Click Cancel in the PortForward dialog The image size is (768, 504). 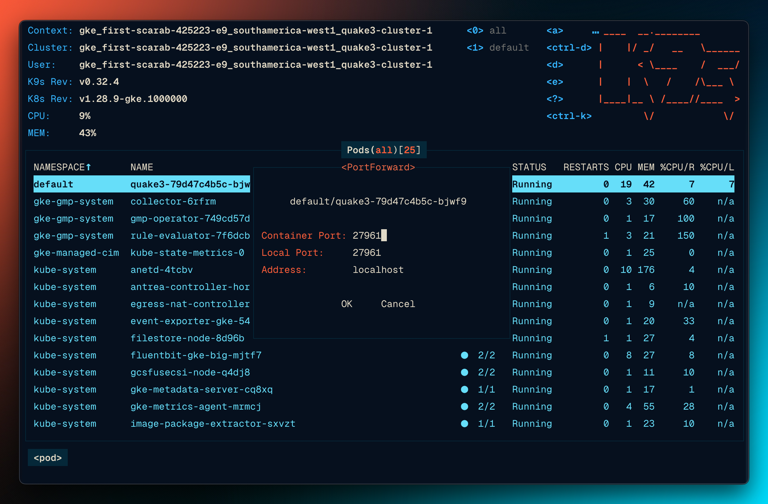(398, 304)
